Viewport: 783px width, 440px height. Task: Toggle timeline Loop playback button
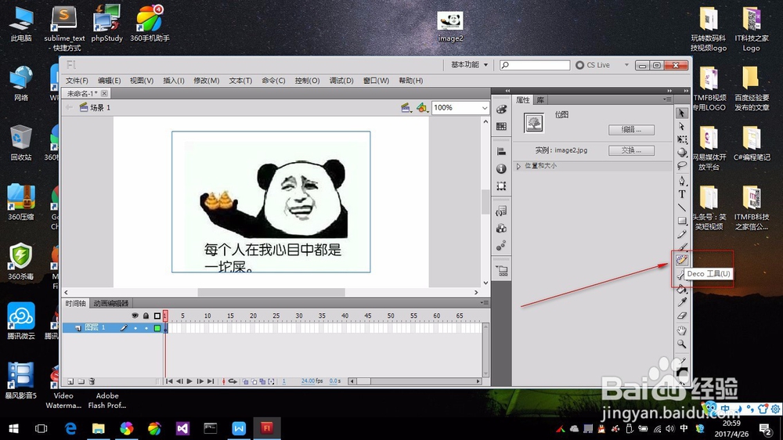coord(233,381)
